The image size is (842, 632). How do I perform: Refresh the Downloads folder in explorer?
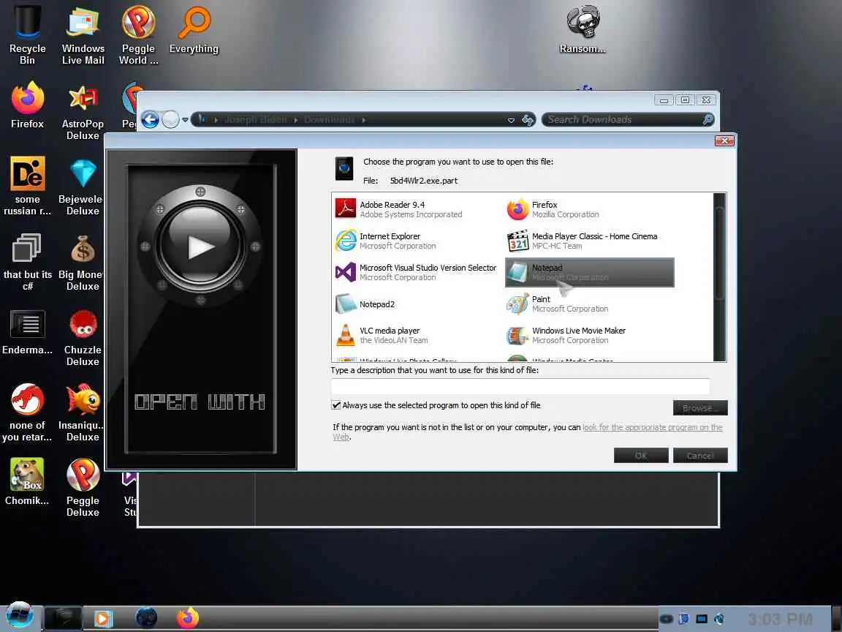tap(527, 120)
